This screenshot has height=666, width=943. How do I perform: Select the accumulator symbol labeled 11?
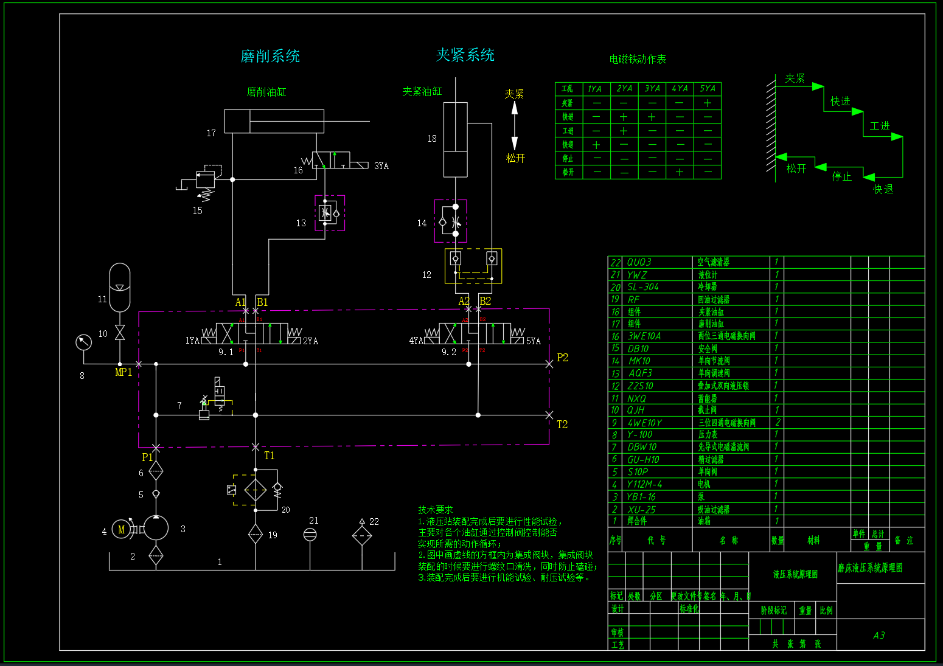[119, 287]
